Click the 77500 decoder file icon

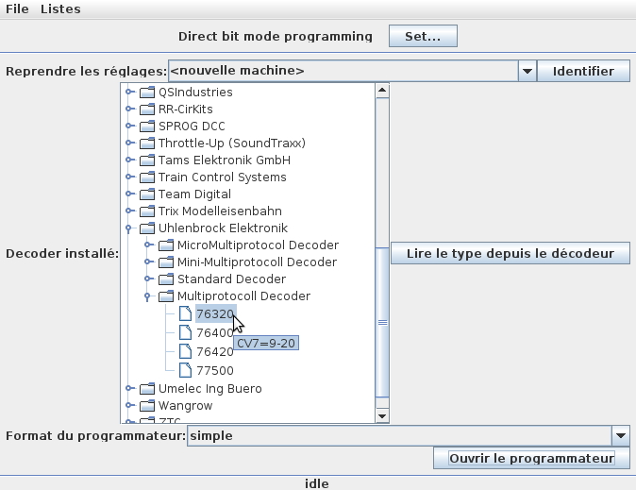click(185, 370)
